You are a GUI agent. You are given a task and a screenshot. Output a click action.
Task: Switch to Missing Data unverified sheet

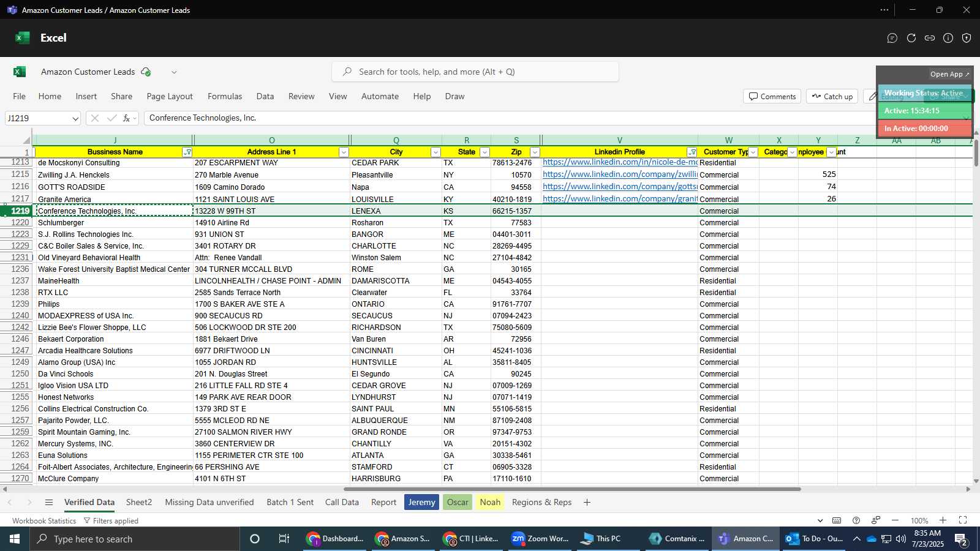pos(209,502)
